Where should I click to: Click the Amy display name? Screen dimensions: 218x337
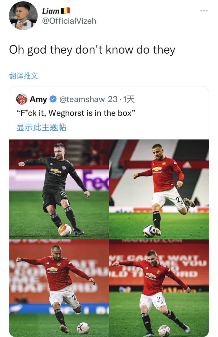[x=38, y=99]
